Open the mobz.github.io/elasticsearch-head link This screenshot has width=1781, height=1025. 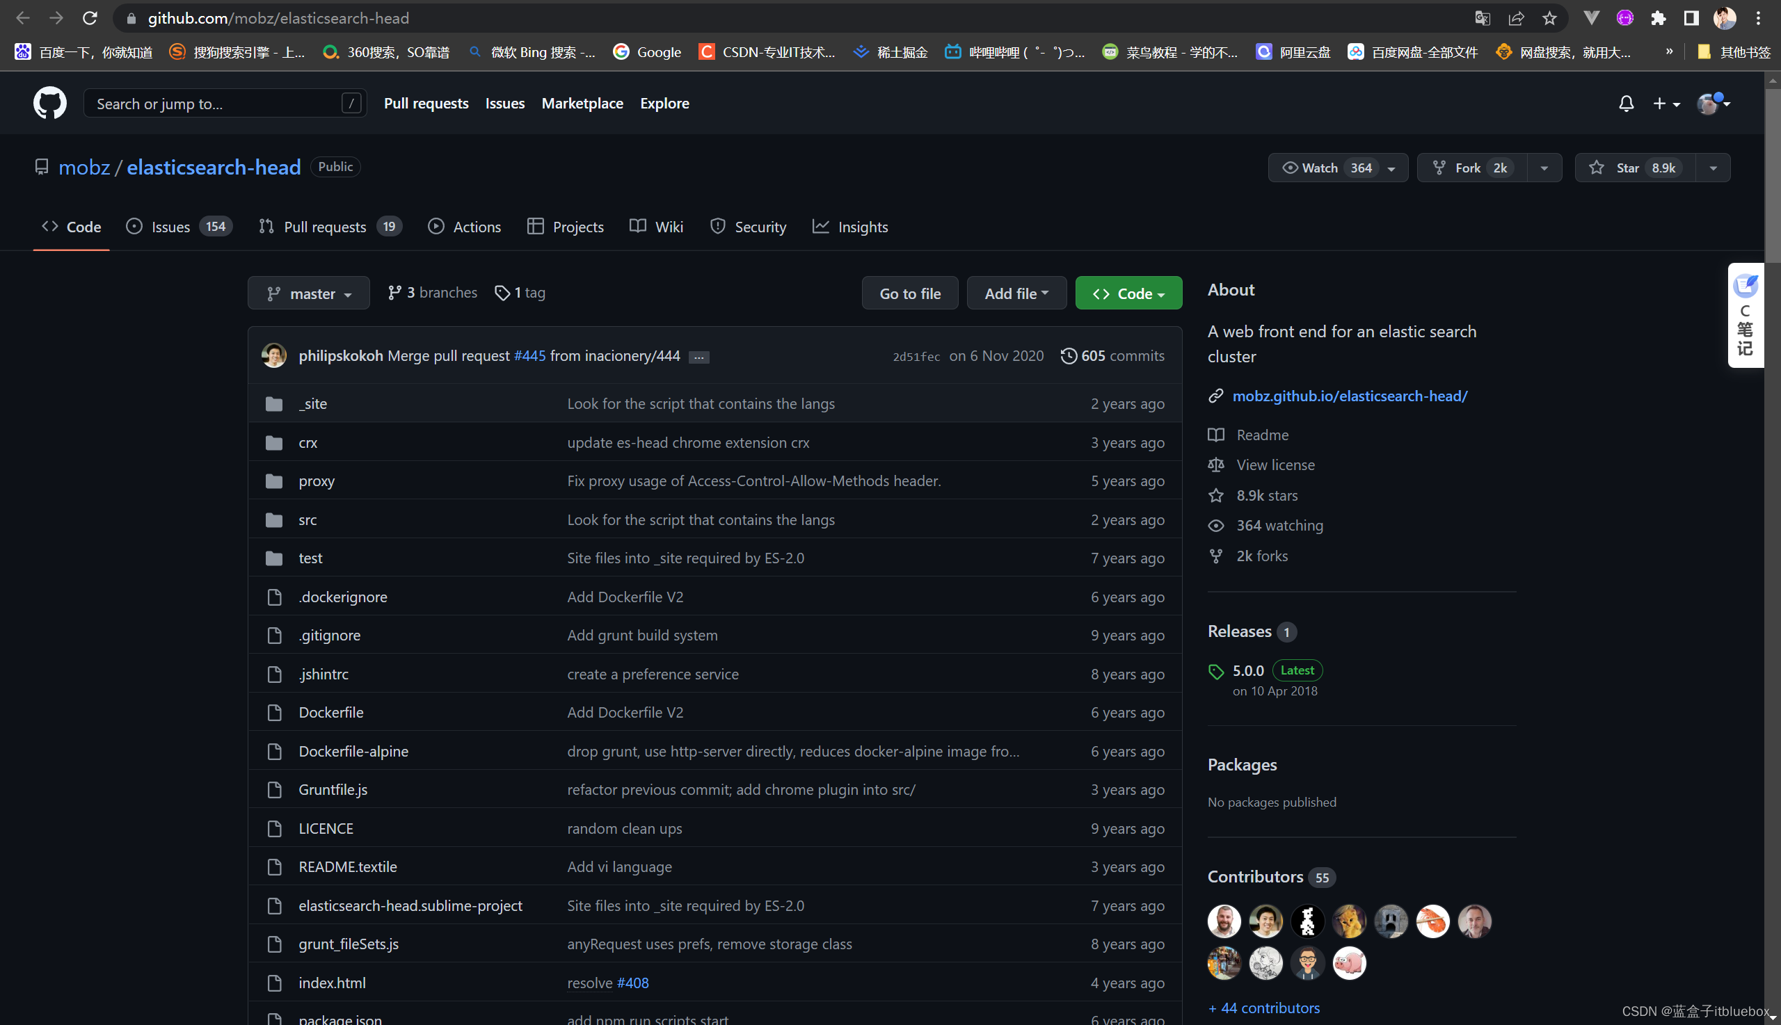coord(1349,396)
